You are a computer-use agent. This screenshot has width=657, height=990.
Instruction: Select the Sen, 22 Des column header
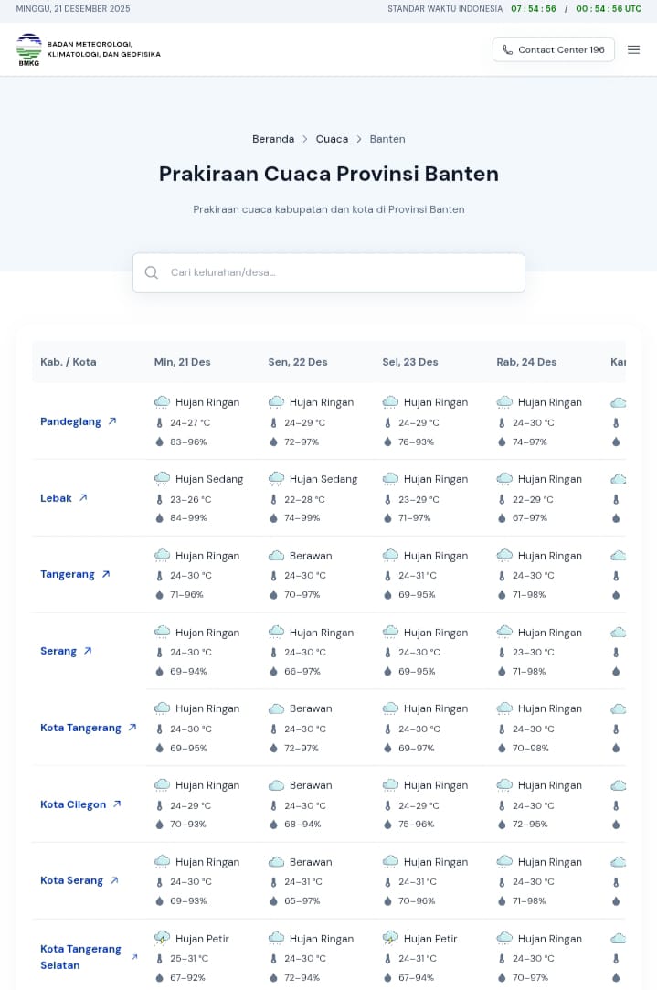click(x=298, y=362)
